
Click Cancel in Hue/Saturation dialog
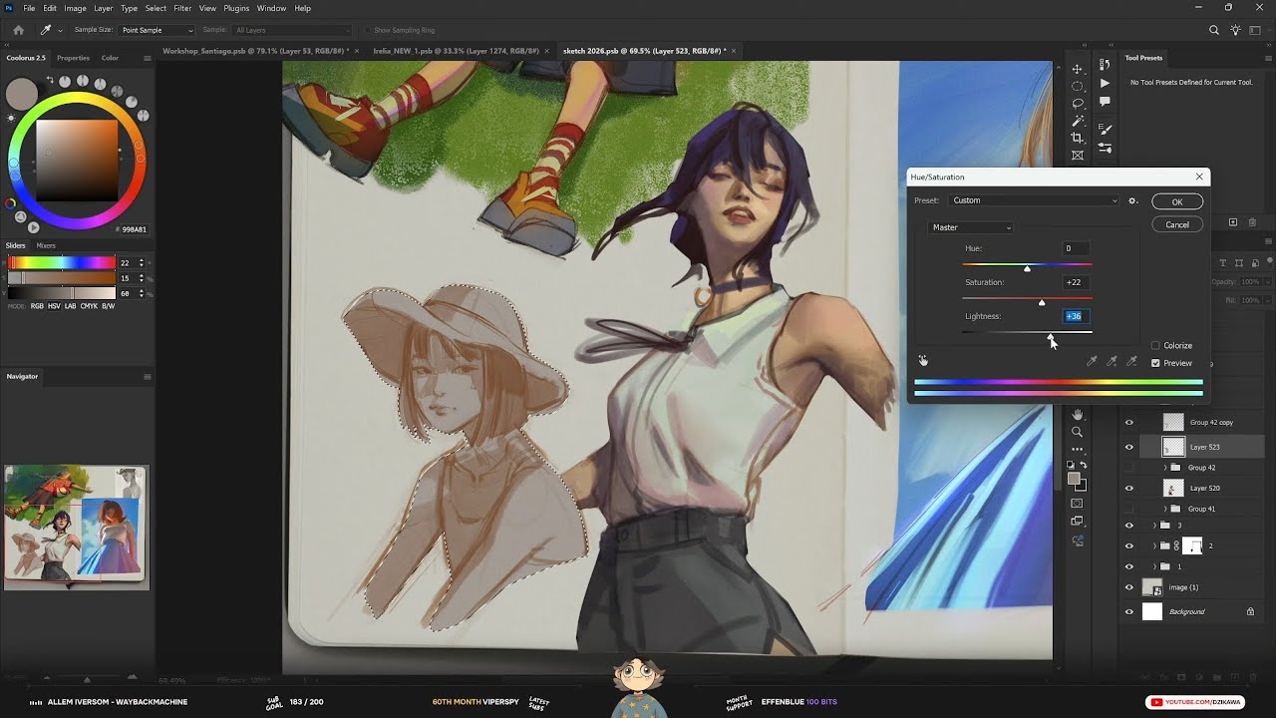[x=1177, y=224]
